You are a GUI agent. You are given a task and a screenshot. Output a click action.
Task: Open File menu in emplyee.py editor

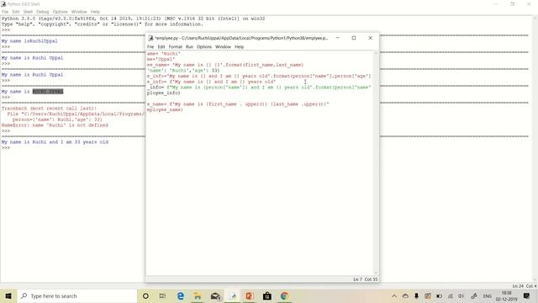click(x=150, y=47)
